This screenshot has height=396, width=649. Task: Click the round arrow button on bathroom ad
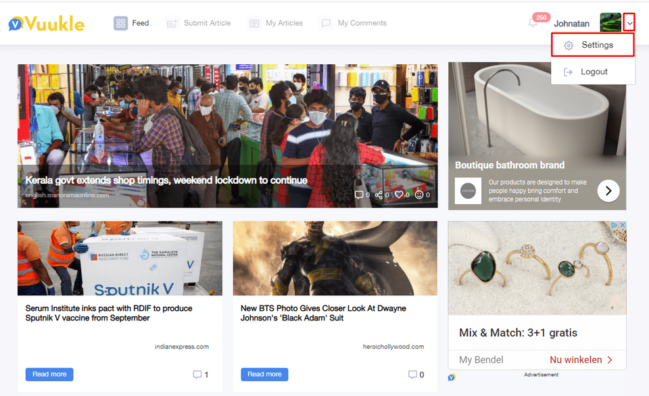(x=608, y=191)
